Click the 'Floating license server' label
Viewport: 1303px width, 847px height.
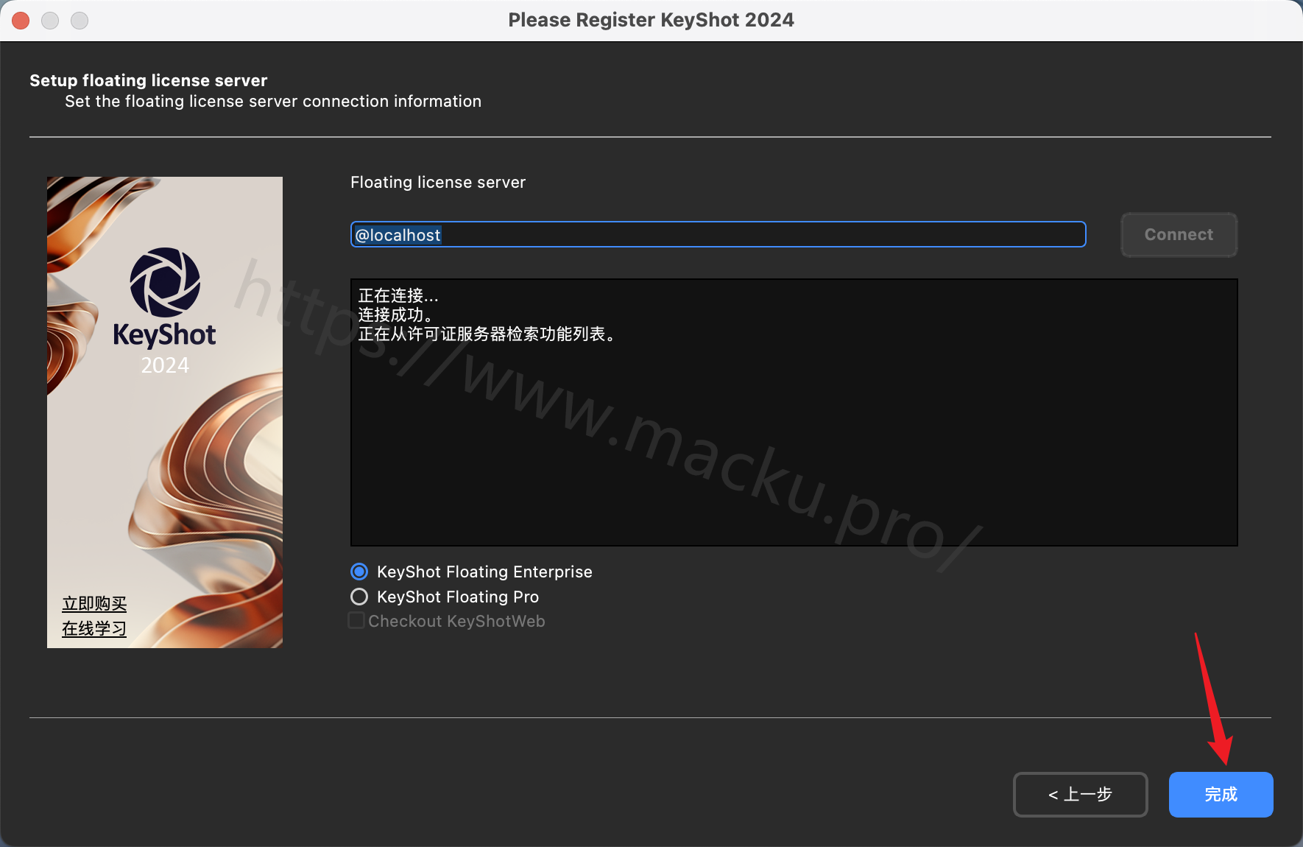[438, 182]
